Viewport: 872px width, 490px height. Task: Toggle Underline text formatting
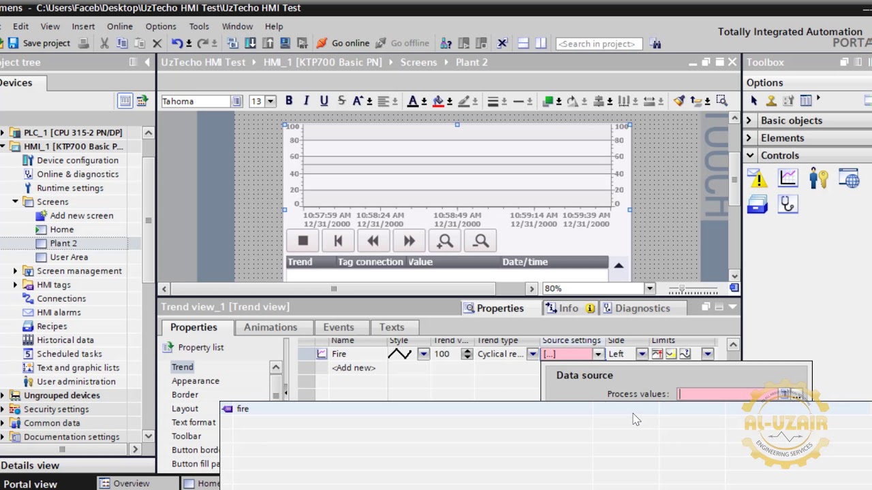[x=324, y=101]
